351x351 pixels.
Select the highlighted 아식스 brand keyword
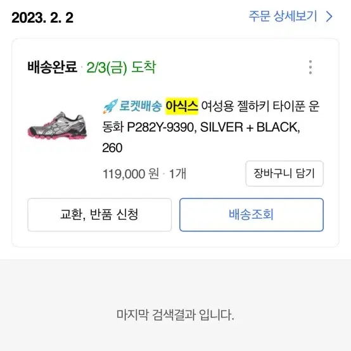coord(182,106)
